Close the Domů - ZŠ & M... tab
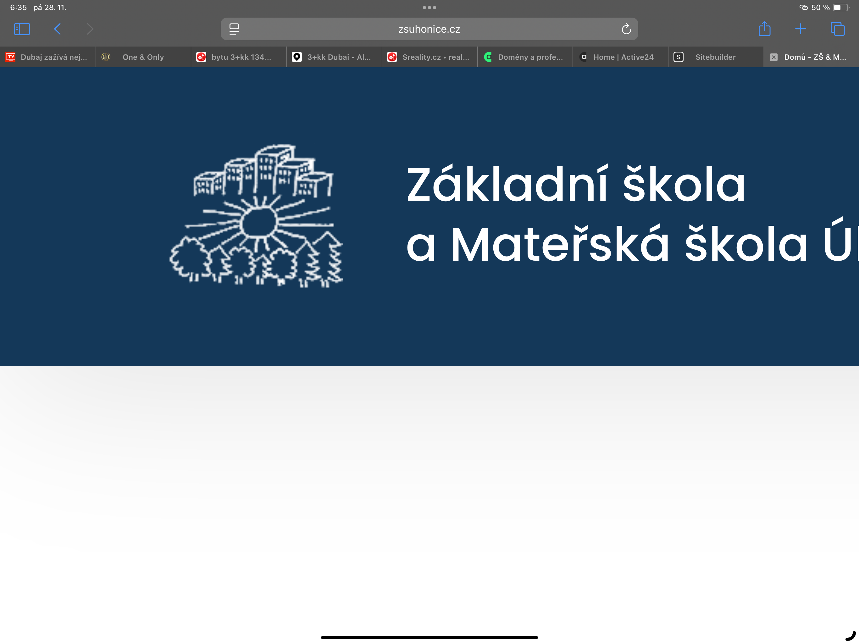The width and height of the screenshot is (859, 644). click(x=773, y=57)
